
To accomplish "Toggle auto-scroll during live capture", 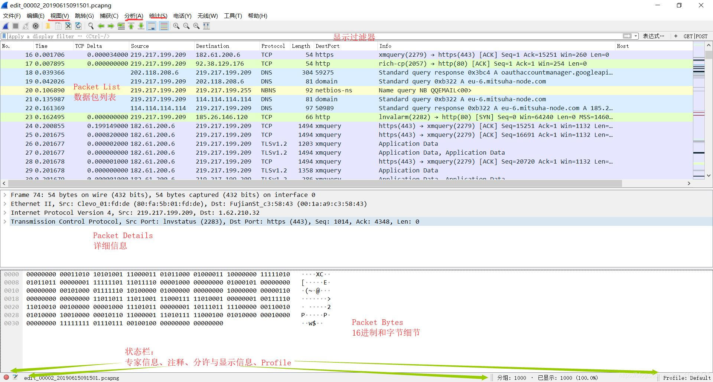I will tap(152, 26).
